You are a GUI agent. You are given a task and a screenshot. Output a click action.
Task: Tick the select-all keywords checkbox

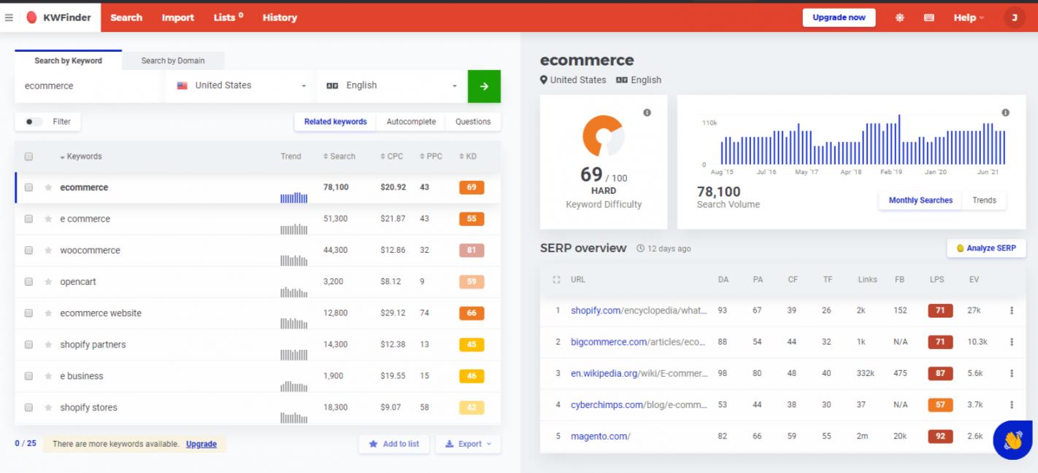[x=28, y=157]
